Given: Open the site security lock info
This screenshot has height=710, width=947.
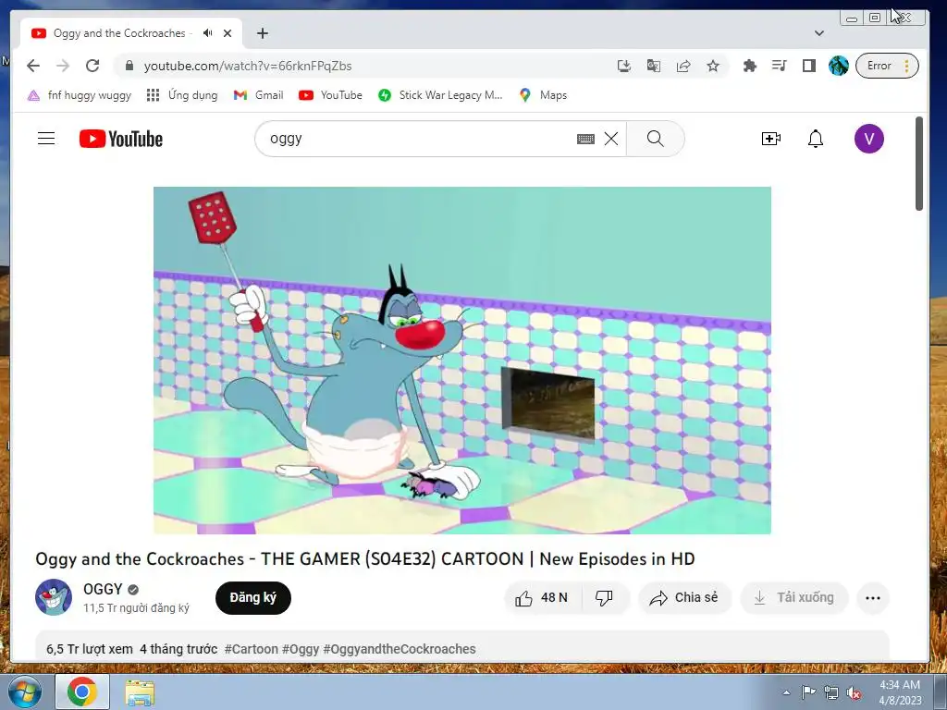Looking at the screenshot, I should click(x=129, y=66).
